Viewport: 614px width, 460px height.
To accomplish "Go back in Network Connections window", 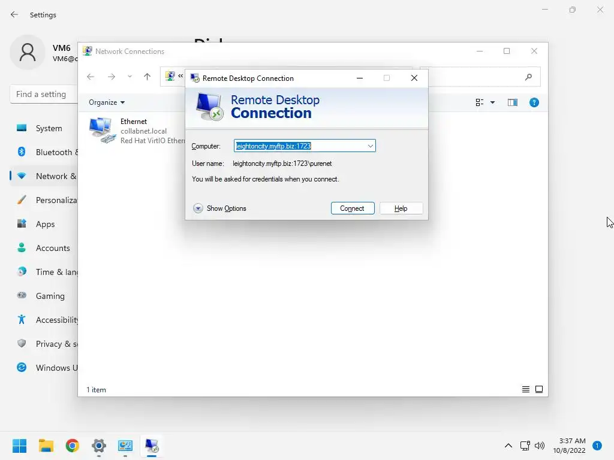I will pyautogui.click(x=91, y=77).
